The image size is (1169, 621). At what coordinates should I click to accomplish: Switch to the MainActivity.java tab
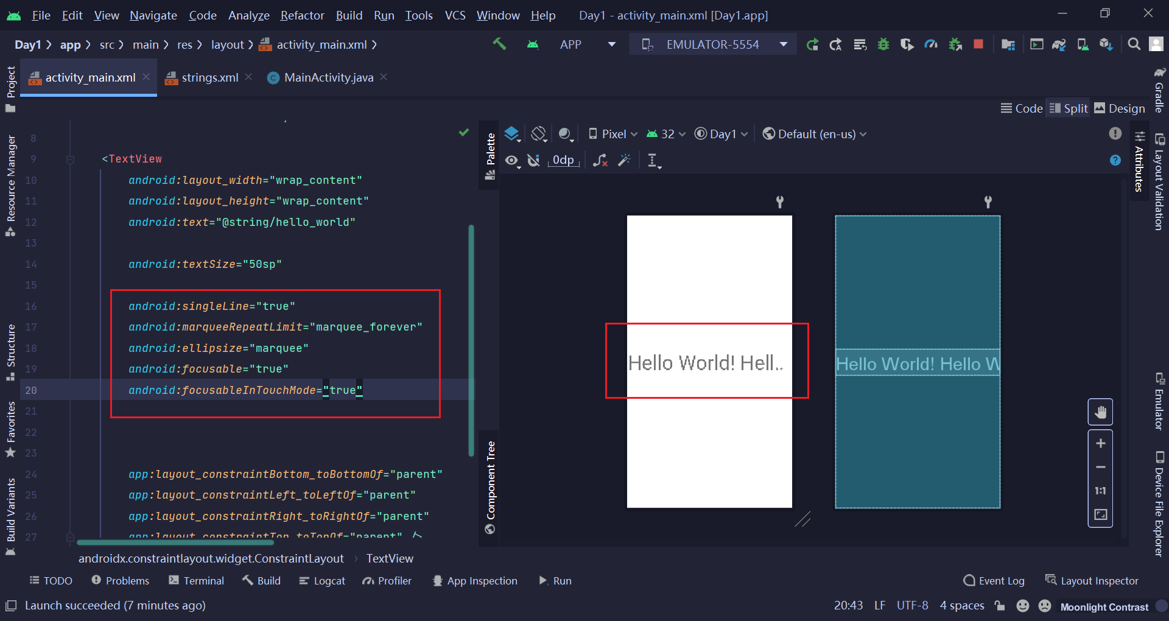click(328, 77)
